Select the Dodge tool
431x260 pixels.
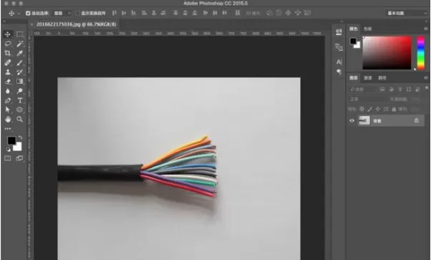pos(19,91)
